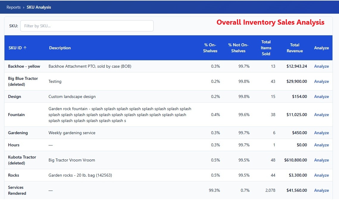Click the Garden rock fountain description
The image size is (339, 217).
120,115
